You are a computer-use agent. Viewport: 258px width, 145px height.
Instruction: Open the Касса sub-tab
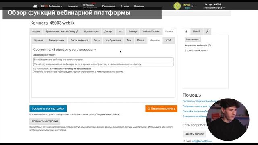point(141,40)
